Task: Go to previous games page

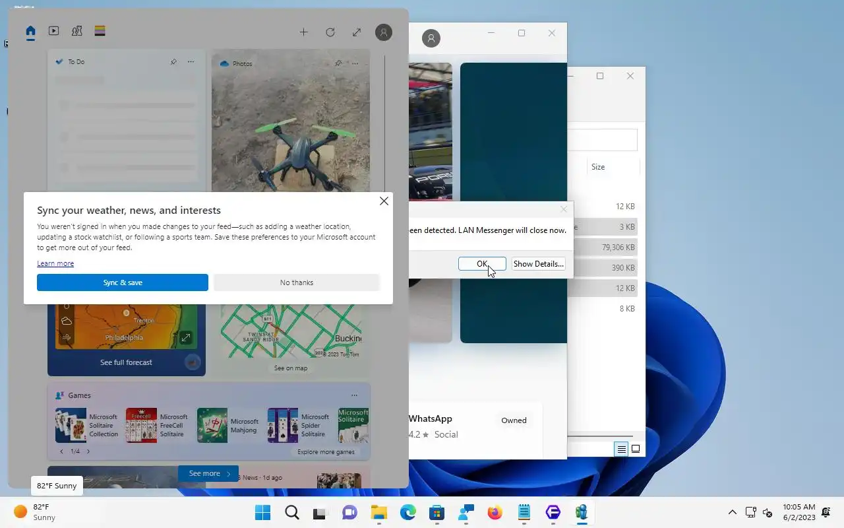Action: [62, 451]
